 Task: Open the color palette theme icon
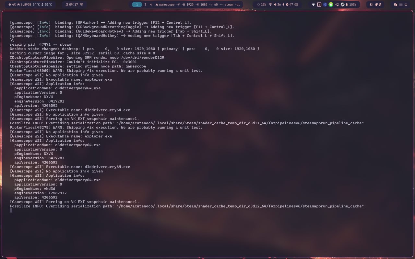377,5
